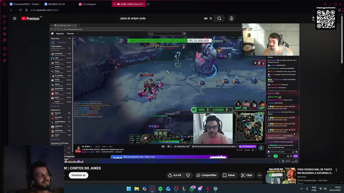Start voice search with microphone
This screenshot has height=193, width=344.
231,18
